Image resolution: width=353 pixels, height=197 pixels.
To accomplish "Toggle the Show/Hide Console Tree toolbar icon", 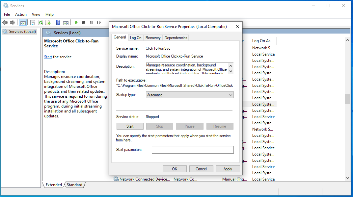I will (23, 22).
